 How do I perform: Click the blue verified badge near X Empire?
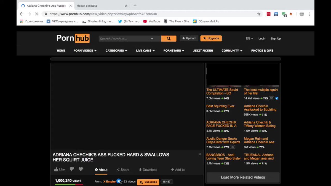tap(119, 181)
